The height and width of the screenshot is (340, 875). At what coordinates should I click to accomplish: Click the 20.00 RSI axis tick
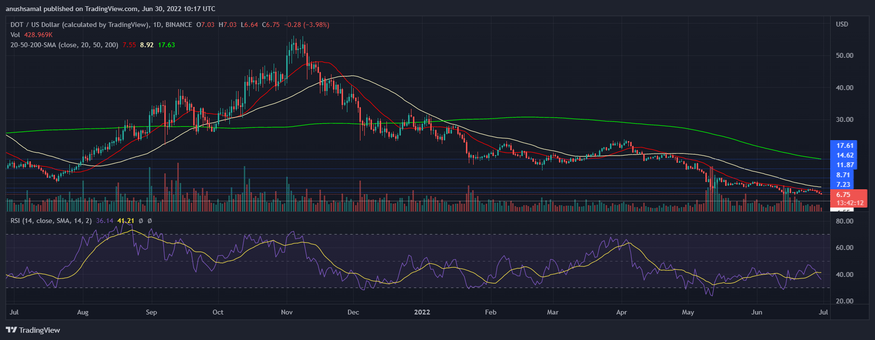pos(844,301)
